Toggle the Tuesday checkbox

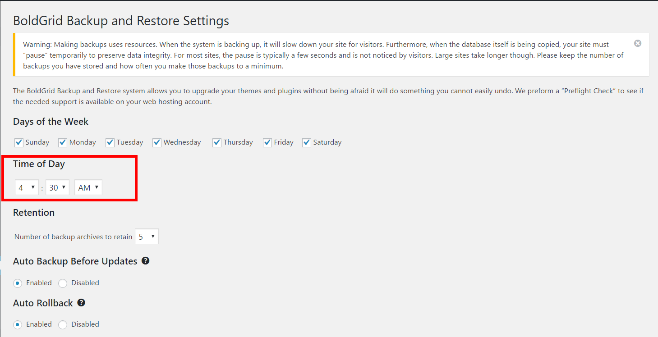tap(110, 142)
